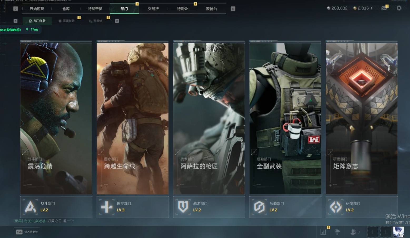Click the 全副武装 title text
The image size is (410, 238).
[269, 166]
